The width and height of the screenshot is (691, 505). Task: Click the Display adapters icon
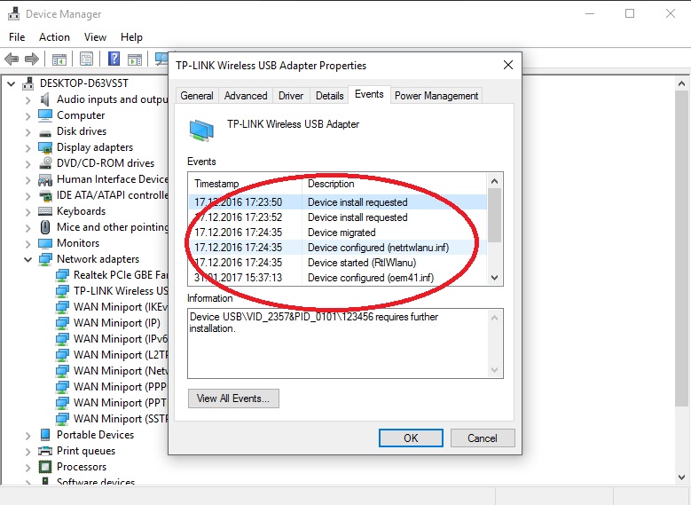coord(45,147)
